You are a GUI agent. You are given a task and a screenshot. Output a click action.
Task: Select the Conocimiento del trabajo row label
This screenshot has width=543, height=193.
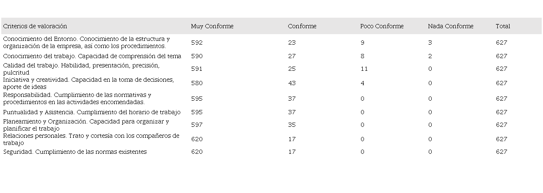(92, 56)
